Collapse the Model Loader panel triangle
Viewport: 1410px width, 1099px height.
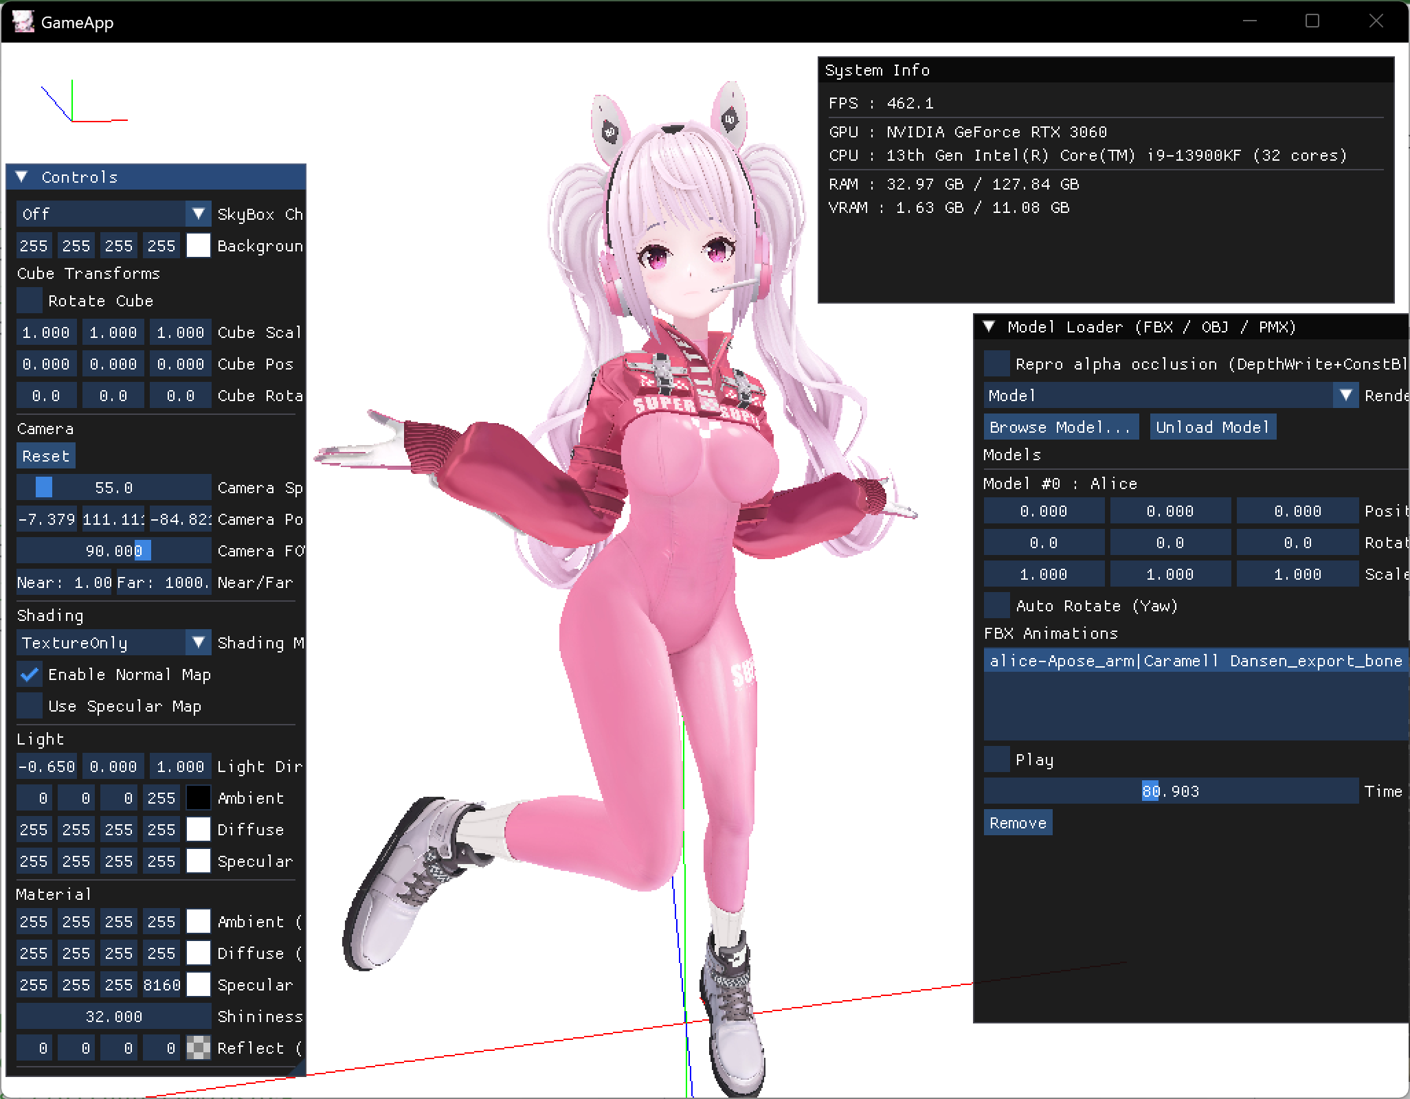pyautogui.click(x=989, y=327)
